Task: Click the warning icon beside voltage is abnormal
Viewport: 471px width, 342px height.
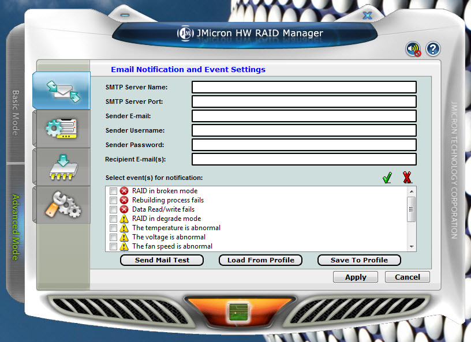Action: click(124, 237)
